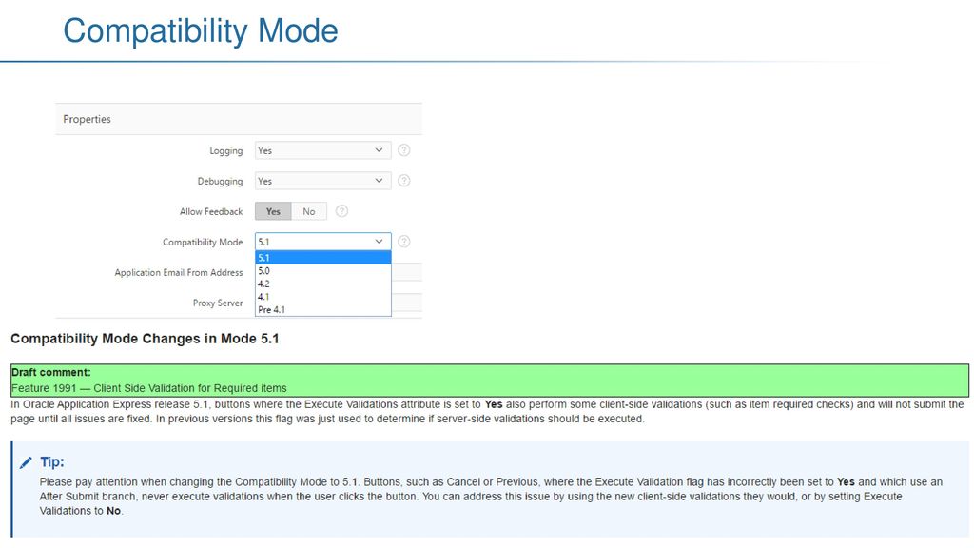Choose Pre 4.1 compatibility option

323,309
